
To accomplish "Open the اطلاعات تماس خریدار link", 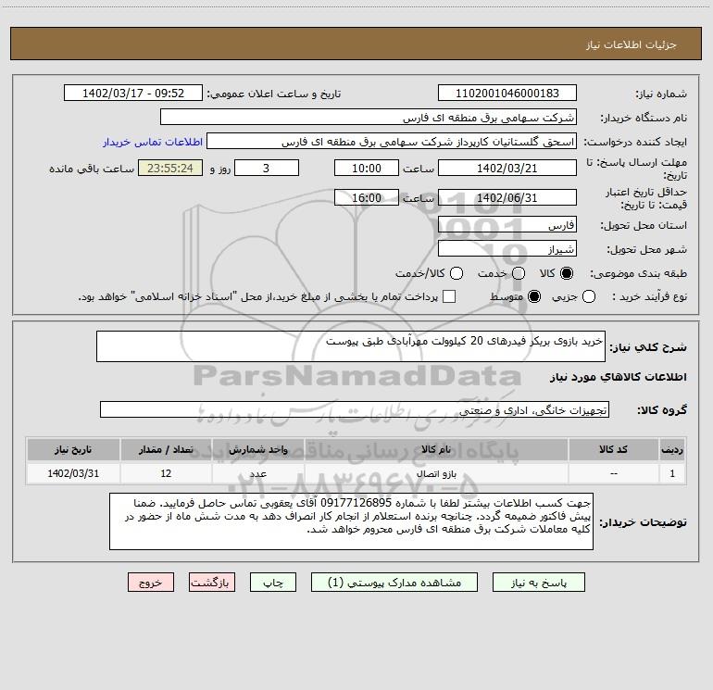I will tap(153, 142).
